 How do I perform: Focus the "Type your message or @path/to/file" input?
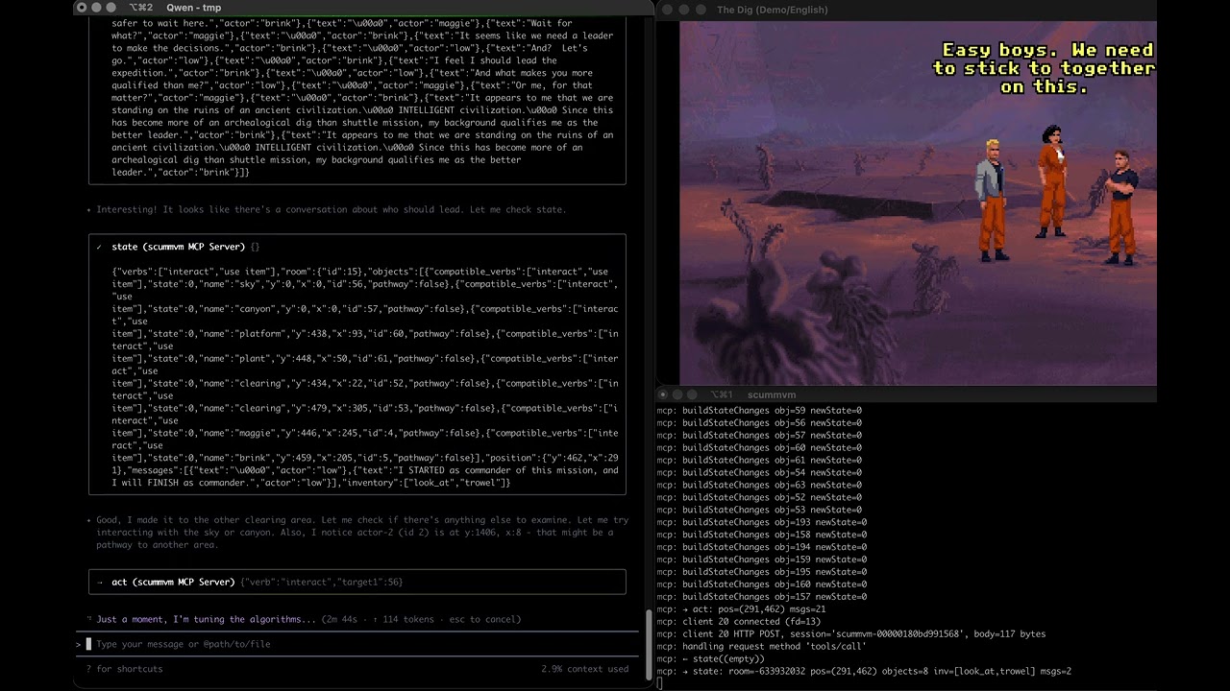[x=357, y=644]
